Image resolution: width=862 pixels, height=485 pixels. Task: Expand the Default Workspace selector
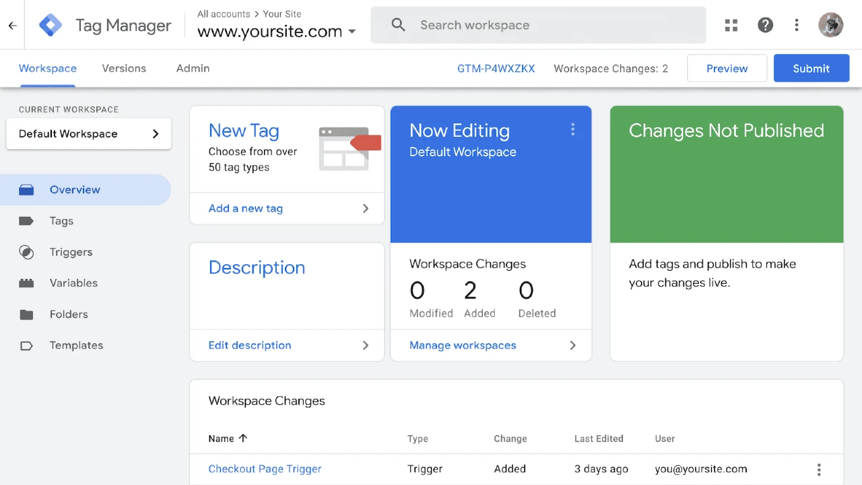coord(88,133)
